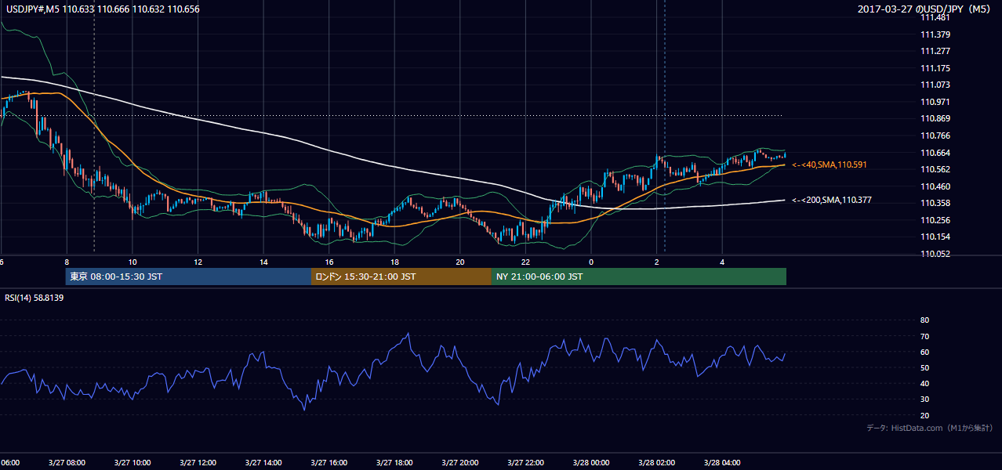Click RSI scale value 40
Viewport: 1002px width, 470px height.
924,384
